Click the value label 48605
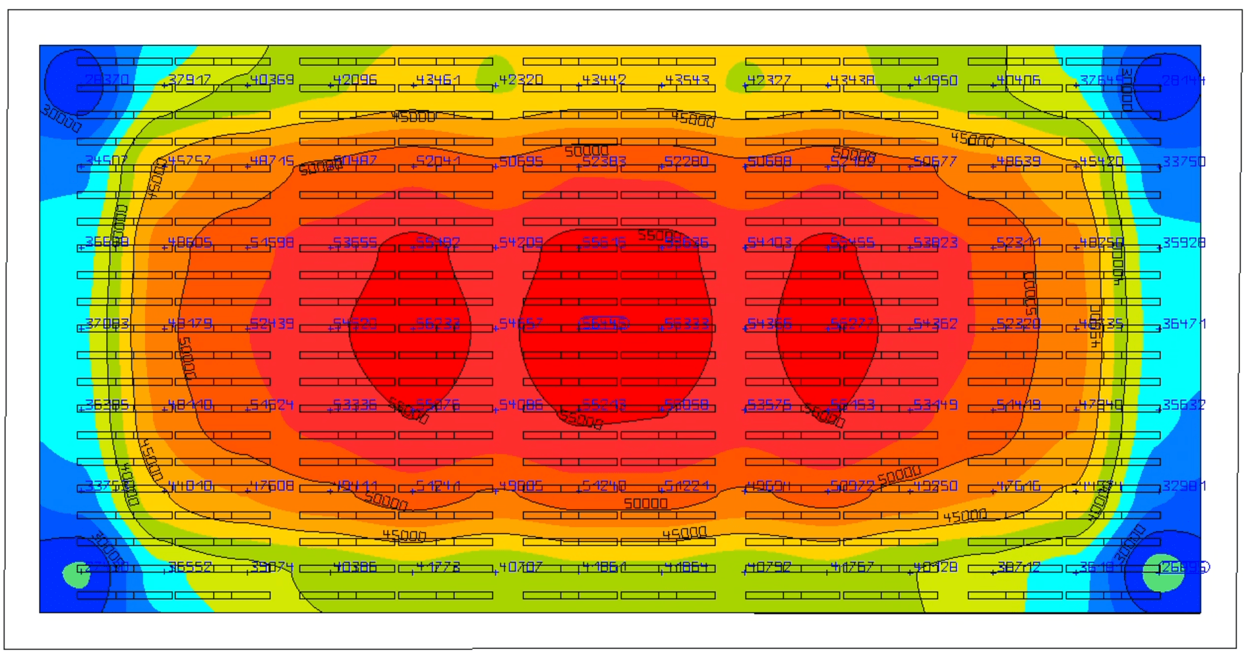This screenshot has height=659, width=1250. (189, 243)
